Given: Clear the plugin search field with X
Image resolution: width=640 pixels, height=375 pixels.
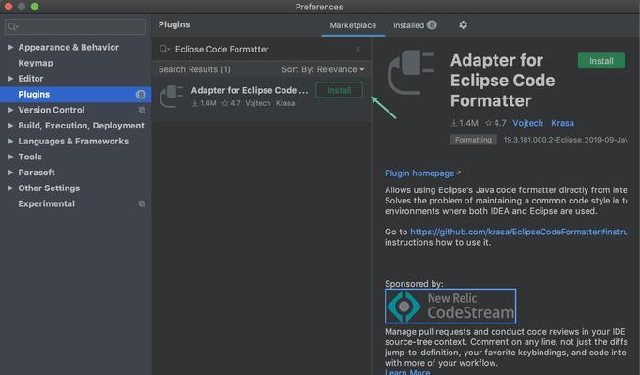Looking at the screenshot, I should tap(358, 49).
